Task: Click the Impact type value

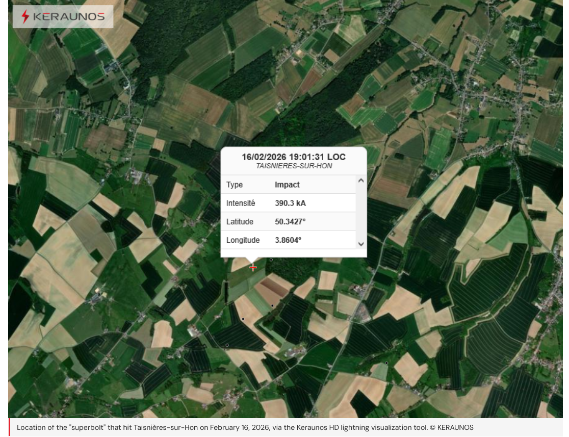Action: [287, 185]
